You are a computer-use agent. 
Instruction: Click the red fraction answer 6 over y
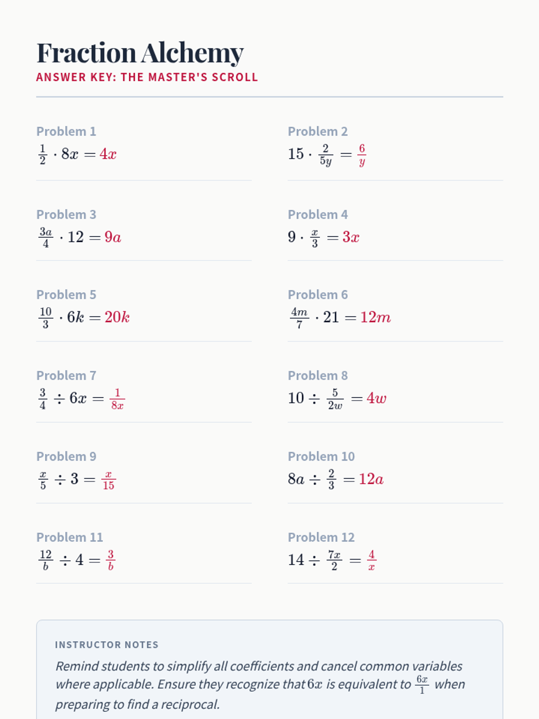pos(362,155)
